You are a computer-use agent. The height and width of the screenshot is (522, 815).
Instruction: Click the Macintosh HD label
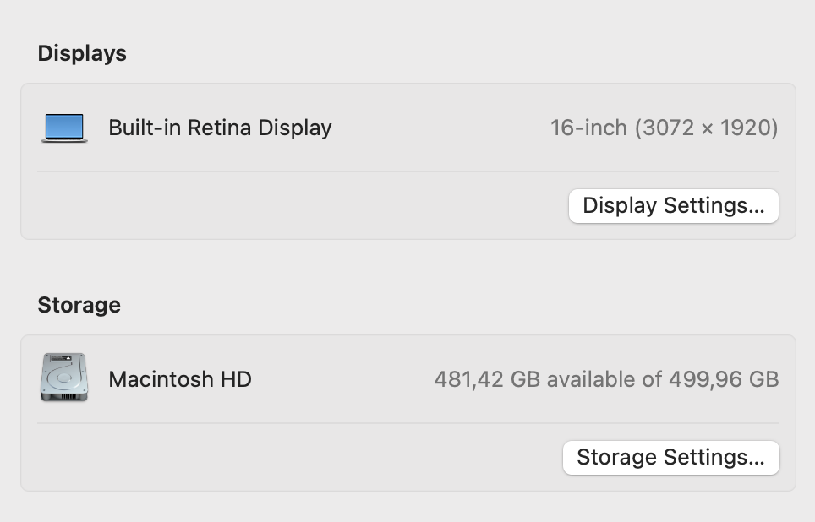[x=179, y=379]
